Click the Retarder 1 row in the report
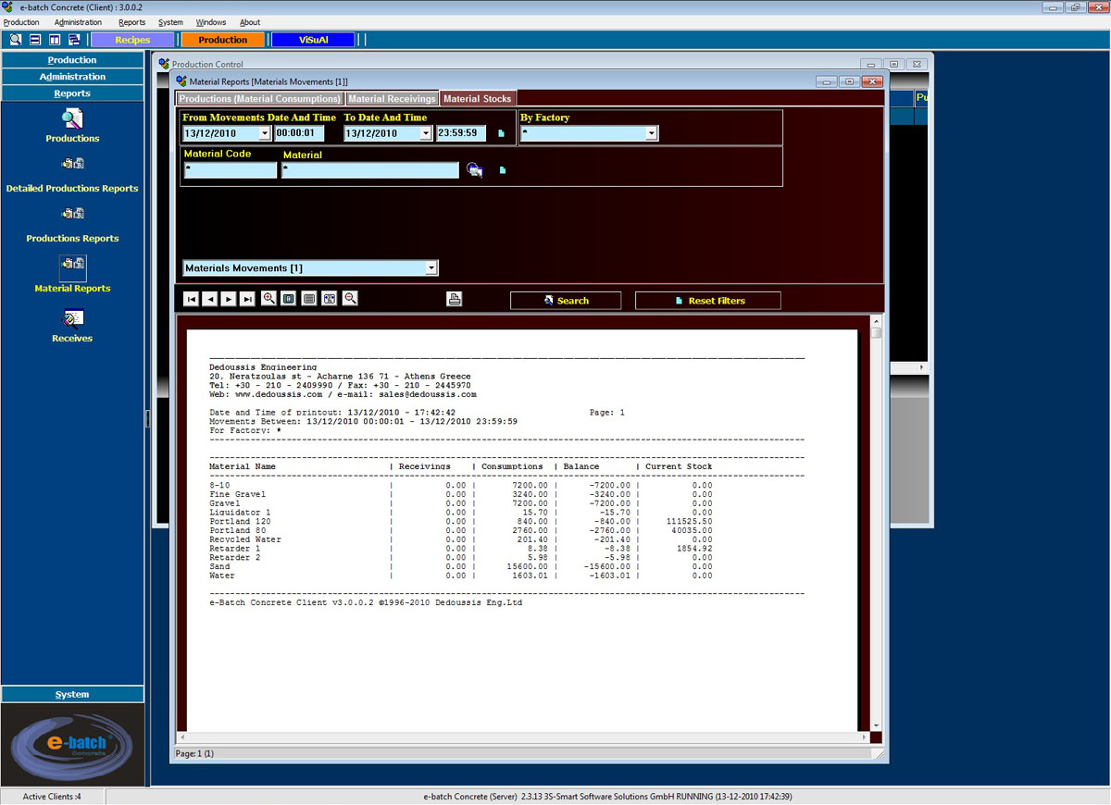 [x=461, y=549]
